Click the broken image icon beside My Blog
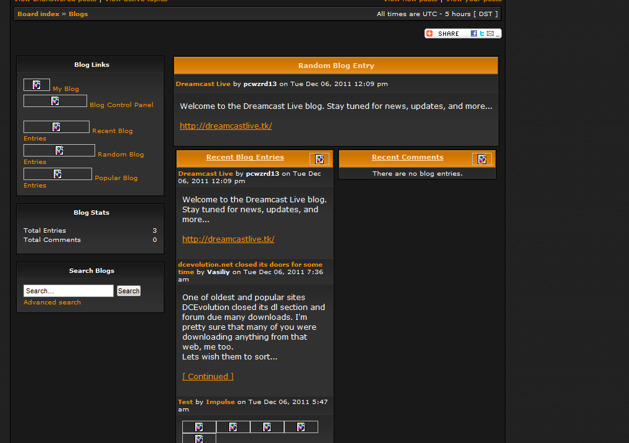The height and width of the screenshot is (443, 629). pos(36,85)
